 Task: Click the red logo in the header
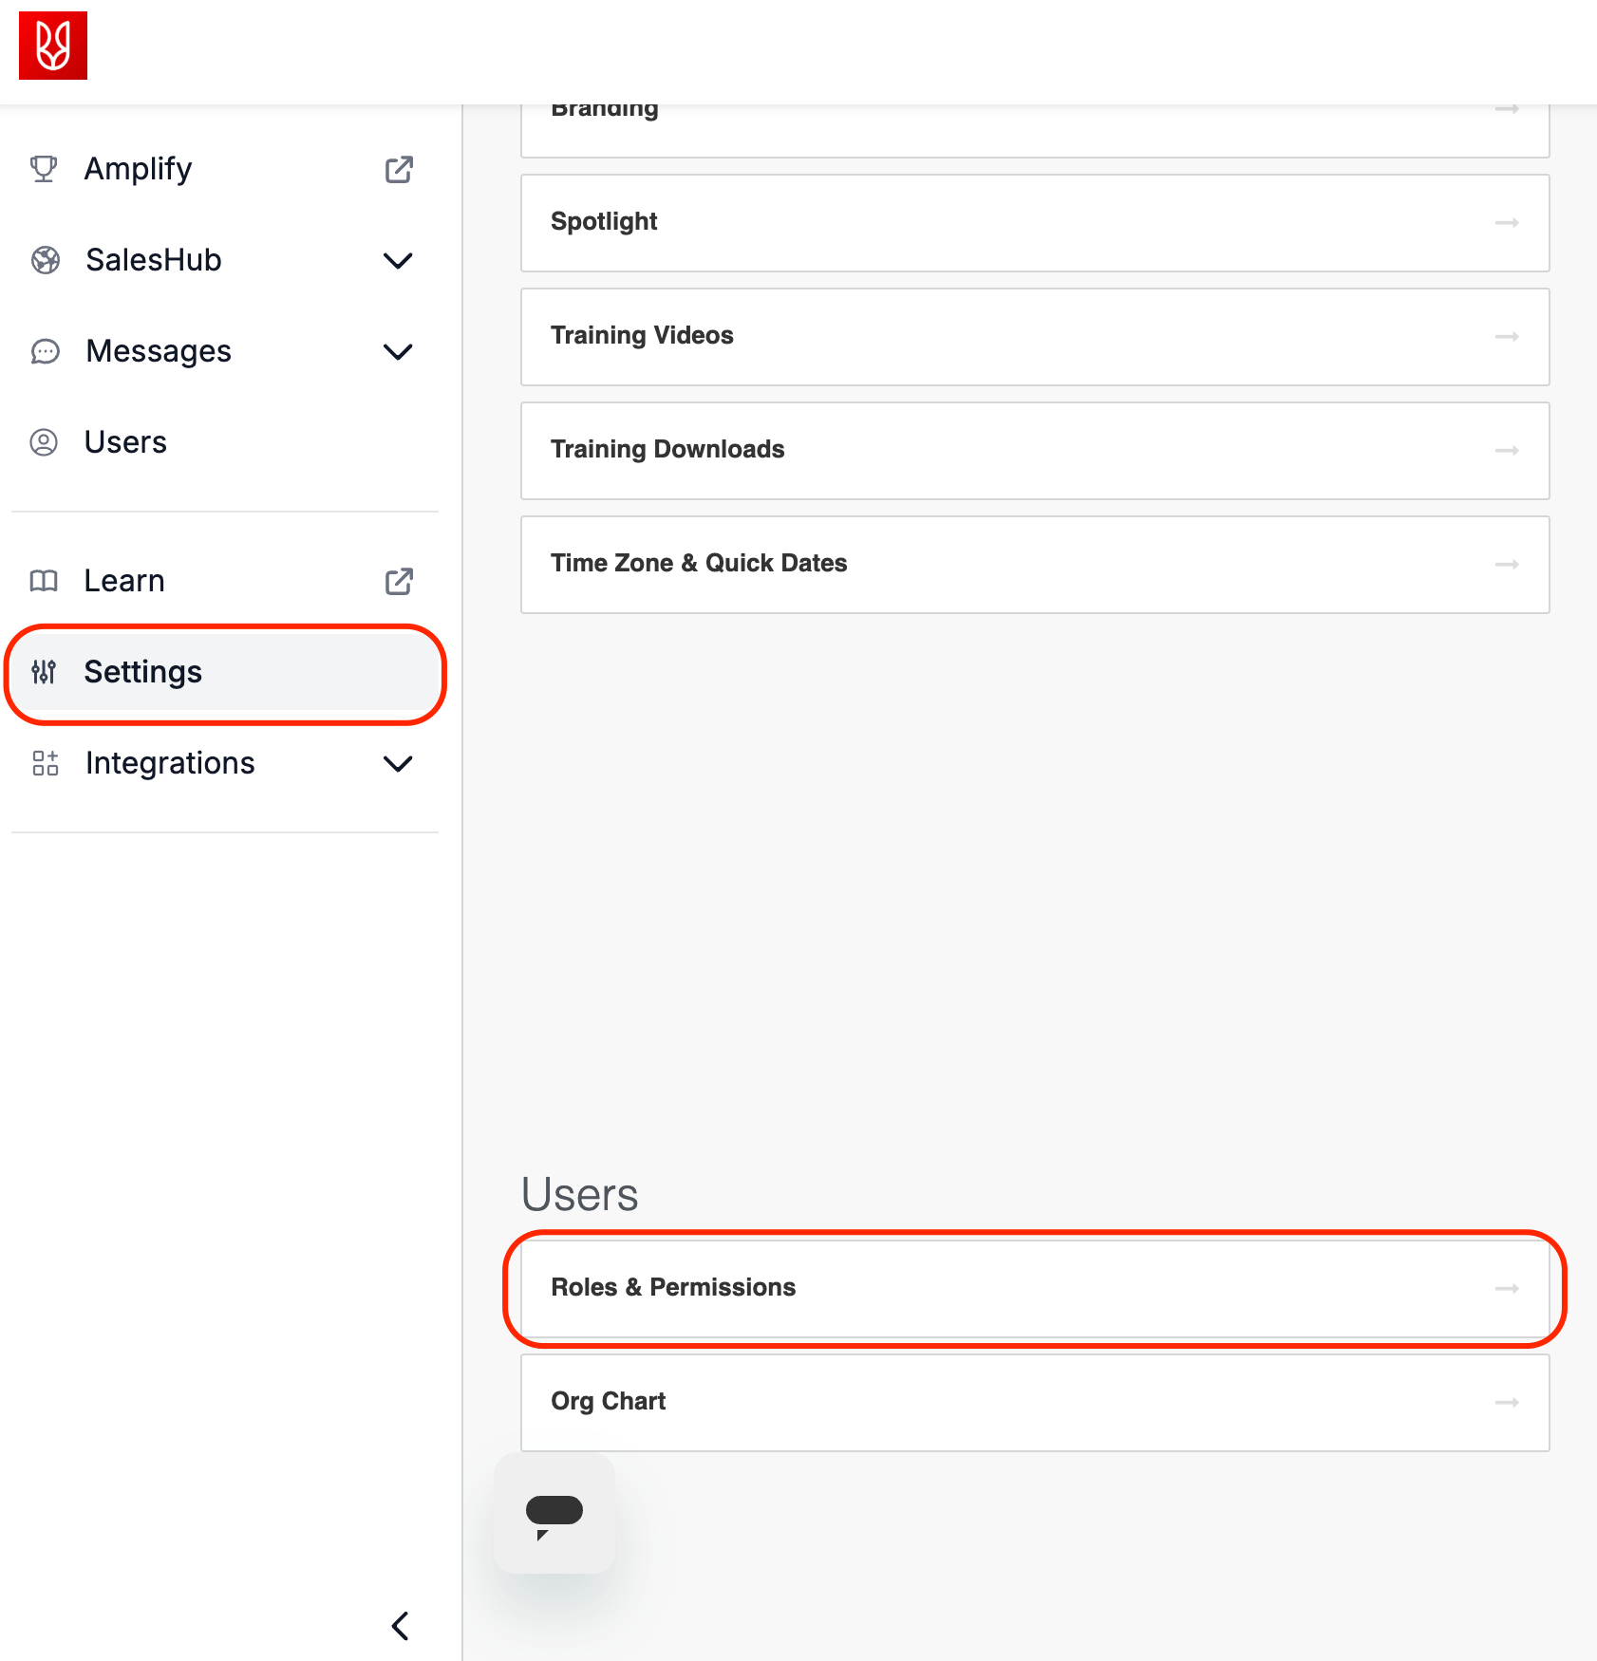[x=53, y=46]
